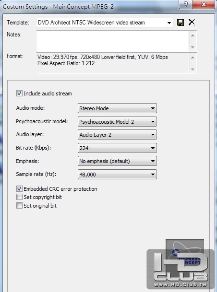This screenshot has height=292, width=217.
Task: Expand the Emphasis dropdown
Action: (x=117, y=161)
